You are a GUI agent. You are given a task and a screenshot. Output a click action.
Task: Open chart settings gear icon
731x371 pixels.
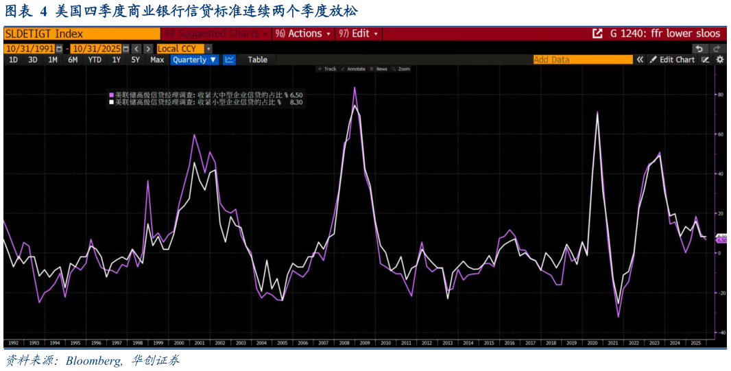pyautogui.click(x=719, y=60)
